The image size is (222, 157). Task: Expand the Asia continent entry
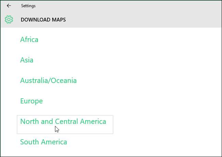tap(27, 60)
